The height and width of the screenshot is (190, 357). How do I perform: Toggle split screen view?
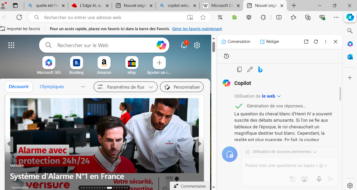click(x=279, y=17)
